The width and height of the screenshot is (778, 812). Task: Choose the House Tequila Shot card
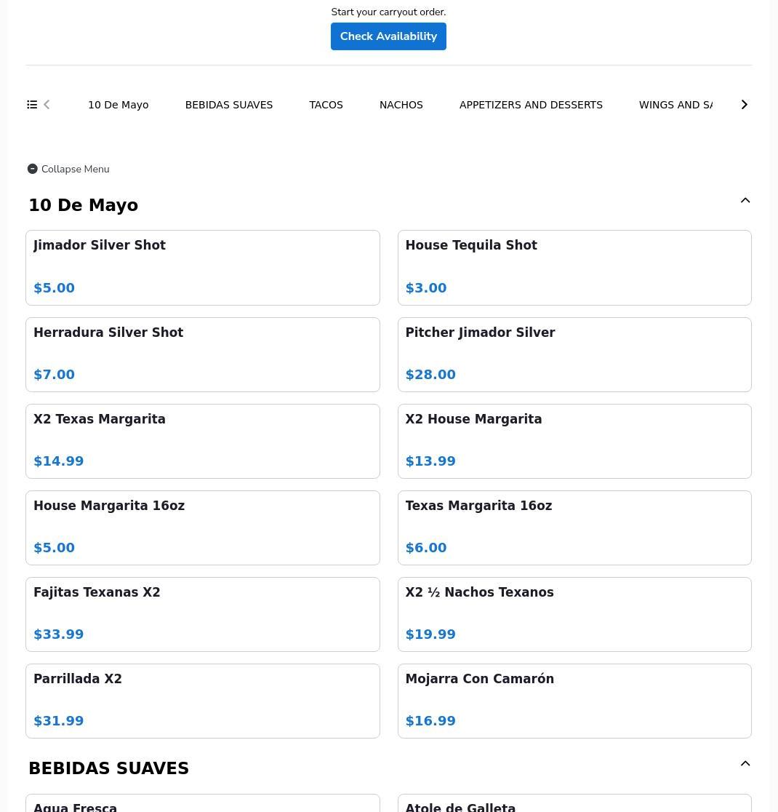pos(574,268)
